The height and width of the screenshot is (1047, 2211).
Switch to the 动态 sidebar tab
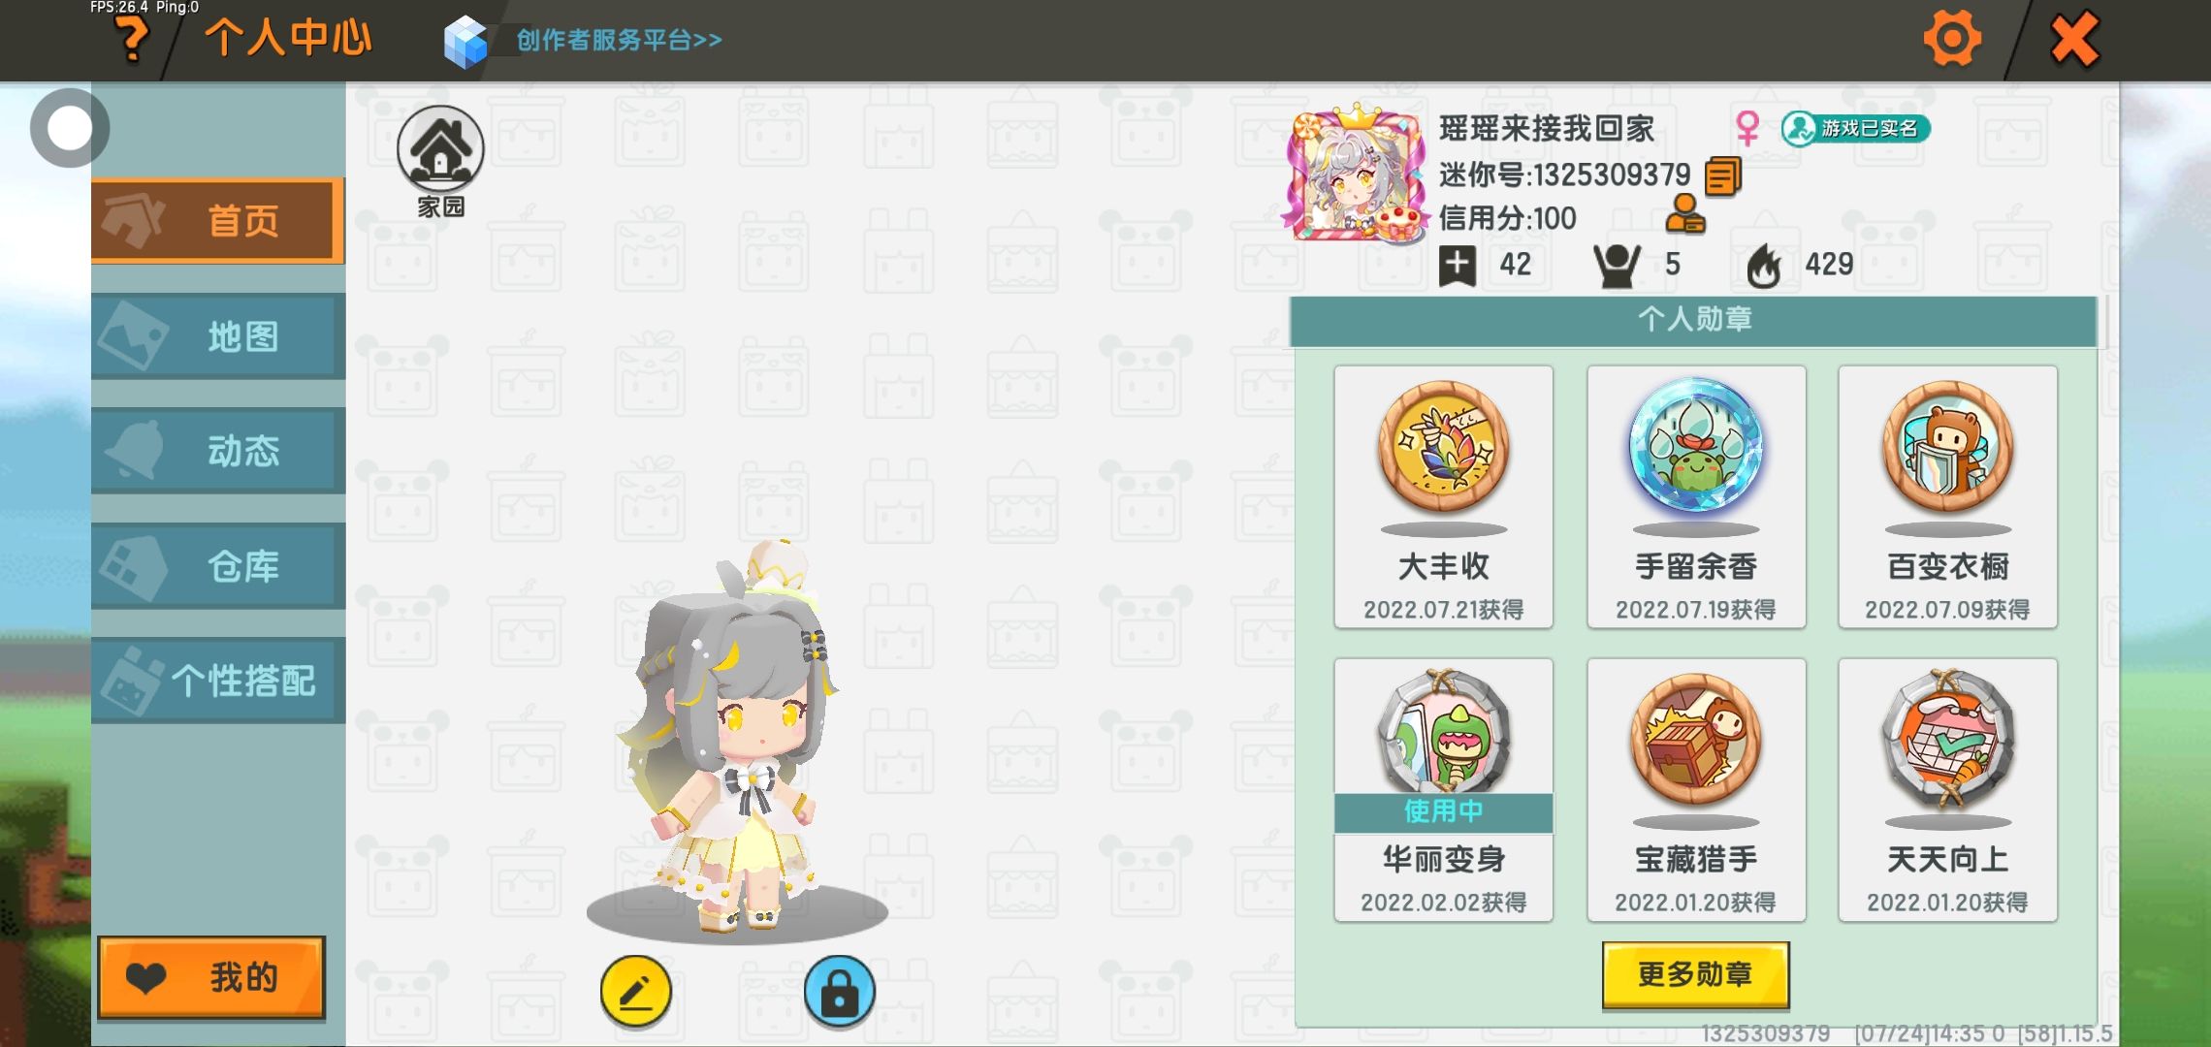point(218,451)
